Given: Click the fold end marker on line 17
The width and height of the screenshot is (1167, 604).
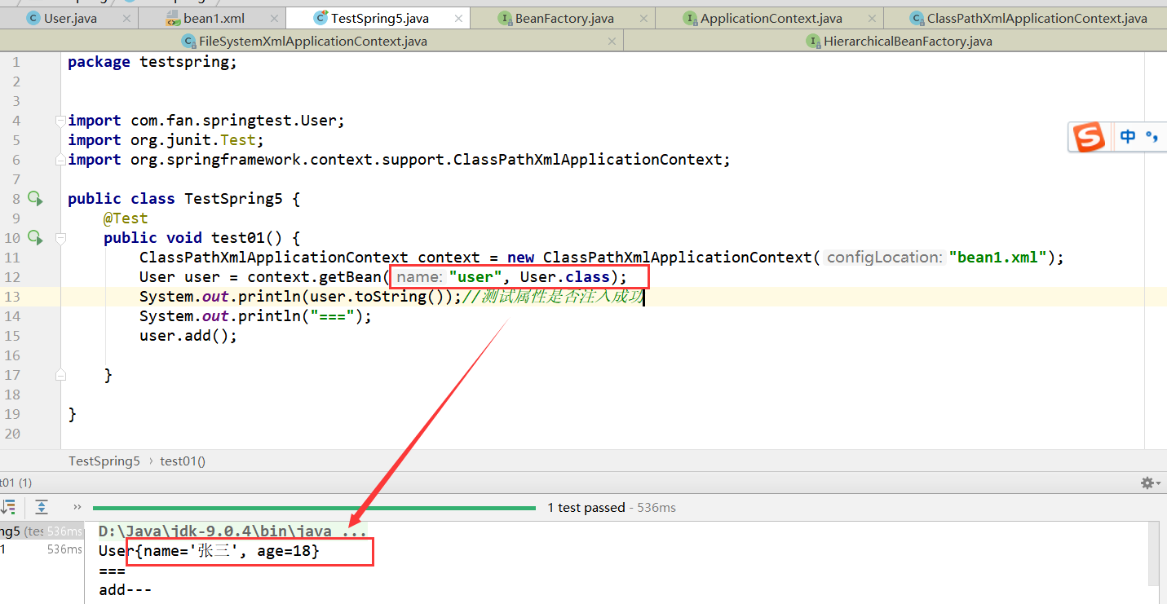Looking at the screenshot, I should pyautogui.click(x=60, y=375).
